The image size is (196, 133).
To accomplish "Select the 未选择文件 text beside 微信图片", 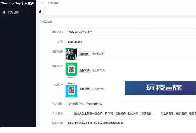I will (98, 70).
